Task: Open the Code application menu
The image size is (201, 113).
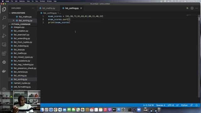Action: pyautogui.click(x=7, y=1)
